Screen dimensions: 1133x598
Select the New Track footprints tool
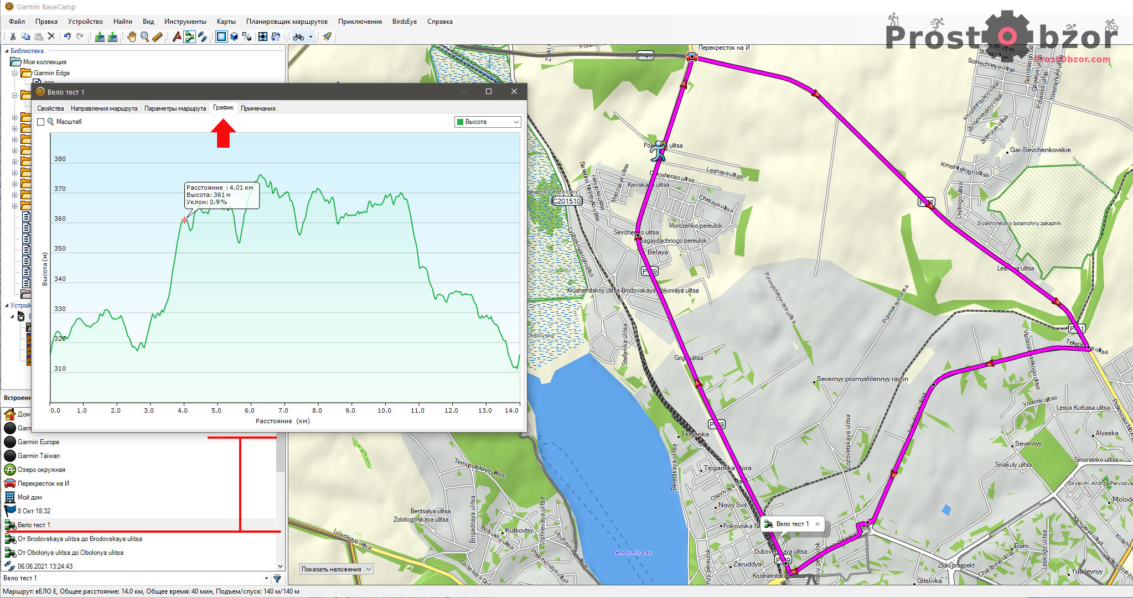point(203,37)
